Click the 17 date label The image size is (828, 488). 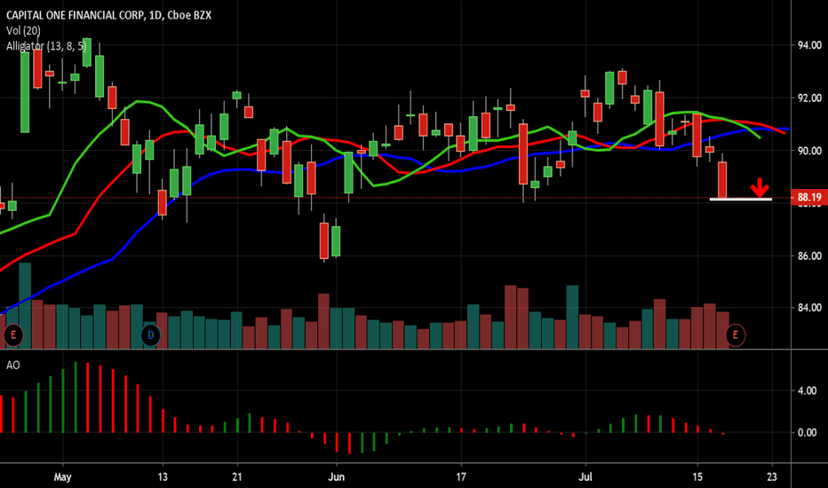point(461,477)
